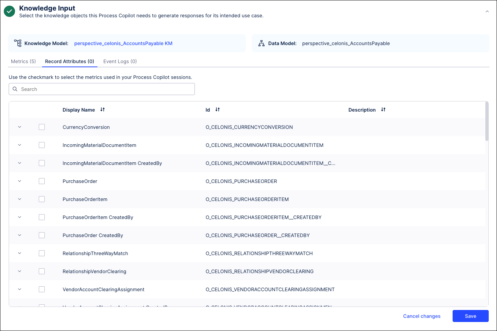Screen dimensions: 497x331
Task: Expand the IncomingMaterialDocumentItem row
Action: click(20, 145)
